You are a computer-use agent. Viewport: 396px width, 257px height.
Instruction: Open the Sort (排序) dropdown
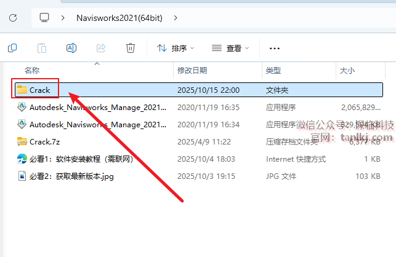click(x=176, y=48)
